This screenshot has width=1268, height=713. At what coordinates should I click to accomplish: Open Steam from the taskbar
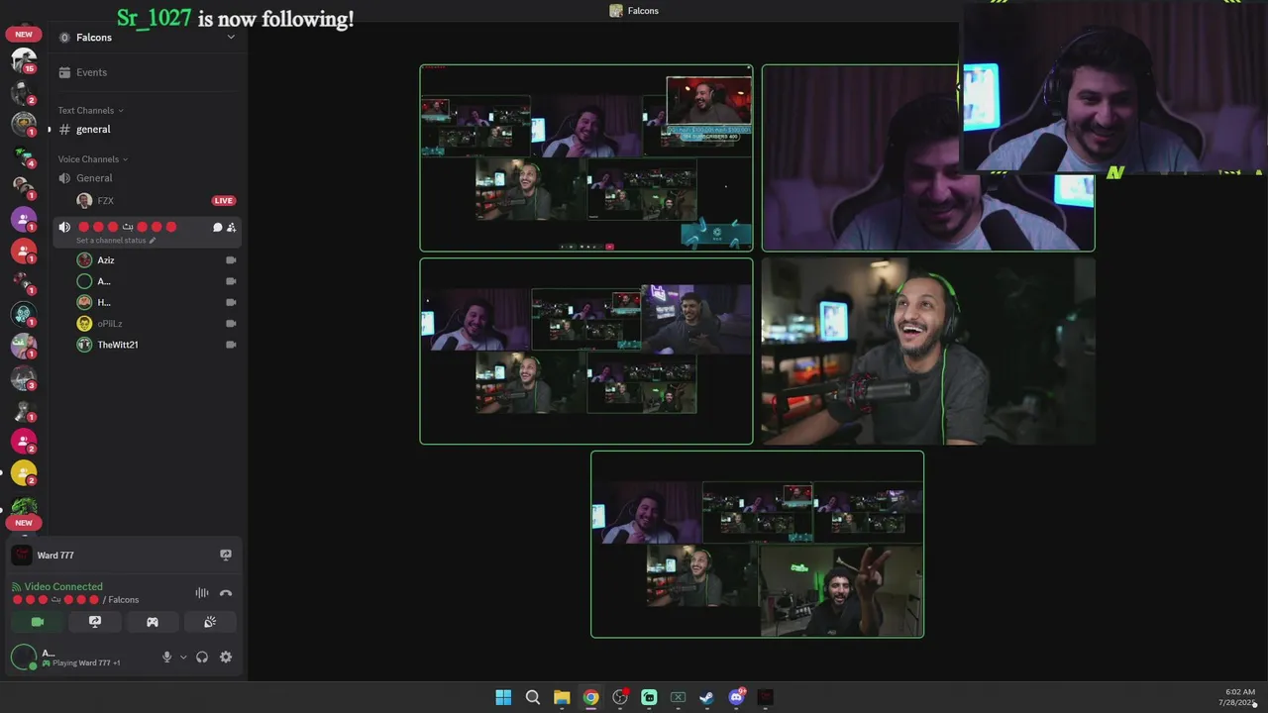(706, 697)
